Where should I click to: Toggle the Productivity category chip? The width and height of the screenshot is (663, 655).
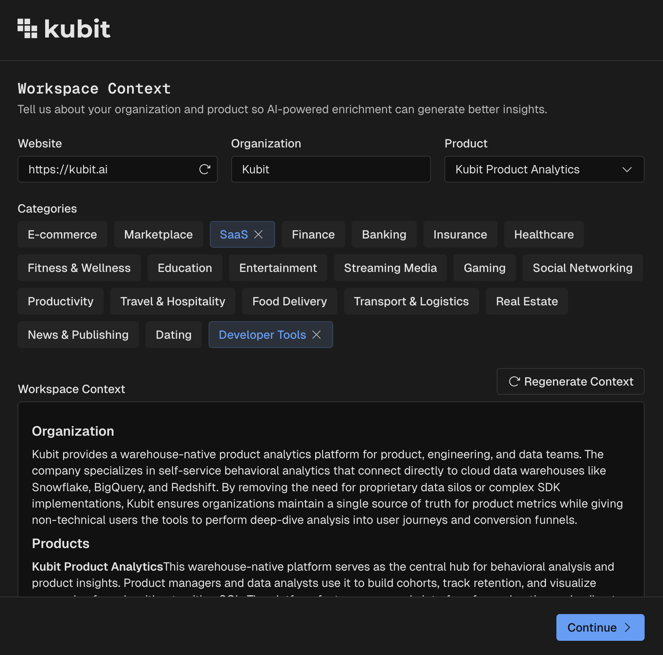pos(61,301)
